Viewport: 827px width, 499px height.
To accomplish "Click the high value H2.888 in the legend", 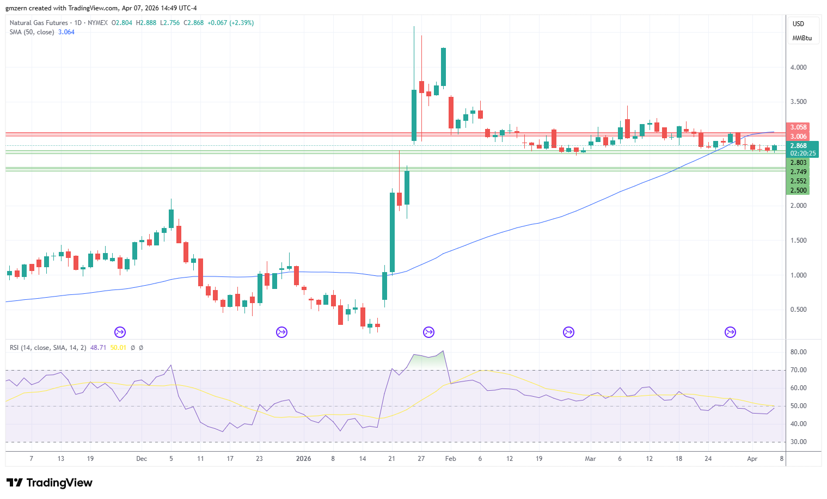I will pos(146,23).
